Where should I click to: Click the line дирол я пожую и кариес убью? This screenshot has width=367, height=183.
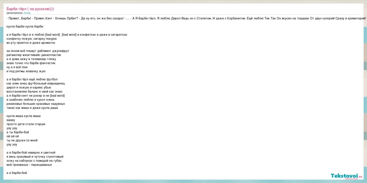click(29, 87)
